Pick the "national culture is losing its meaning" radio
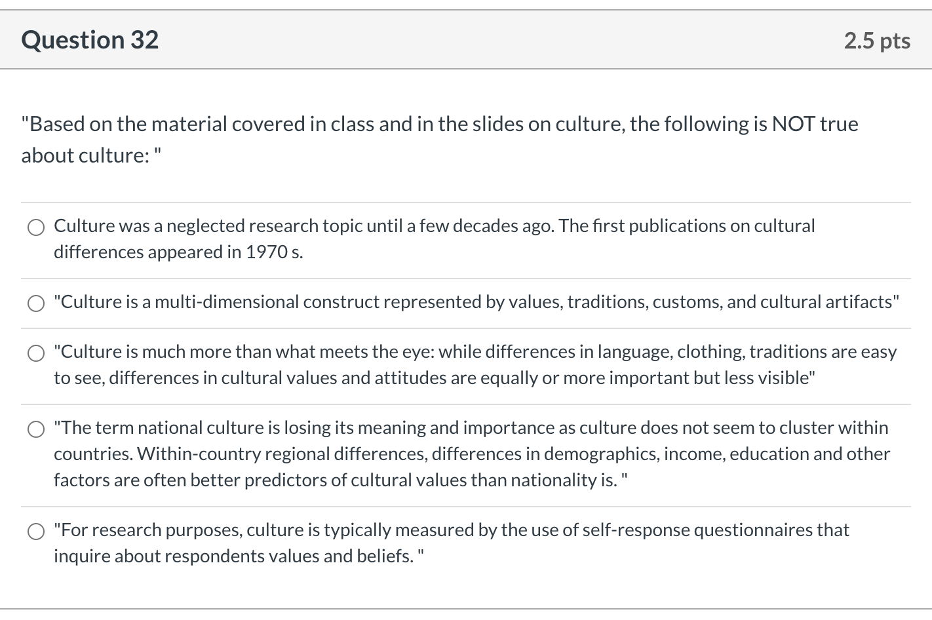The height and width of the screenshot is (620, 932). (x=36, y=429)
